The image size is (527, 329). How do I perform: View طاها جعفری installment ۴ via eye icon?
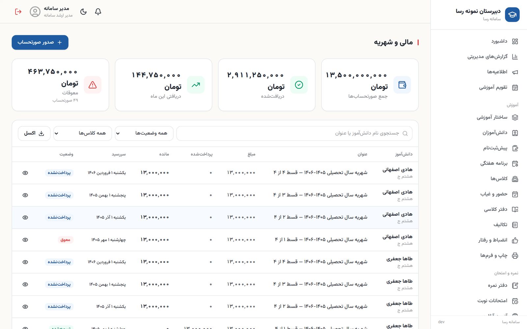pos(25,262)
